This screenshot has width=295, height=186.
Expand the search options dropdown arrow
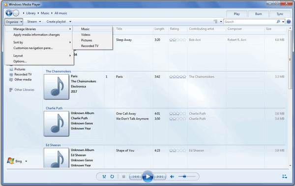283,22
